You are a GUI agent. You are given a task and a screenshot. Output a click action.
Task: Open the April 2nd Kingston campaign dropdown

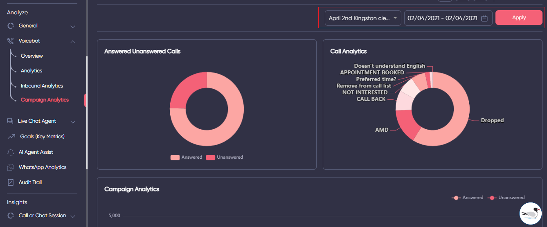(363, 18)
